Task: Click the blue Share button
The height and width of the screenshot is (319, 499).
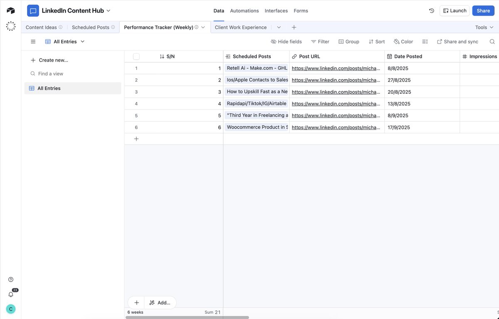Action: [483, 11]
